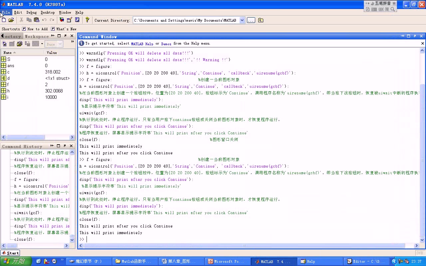426x266 pixels.
Task: Undock the Command History panel
Action: pyautogui.click(x=65, y=146)
